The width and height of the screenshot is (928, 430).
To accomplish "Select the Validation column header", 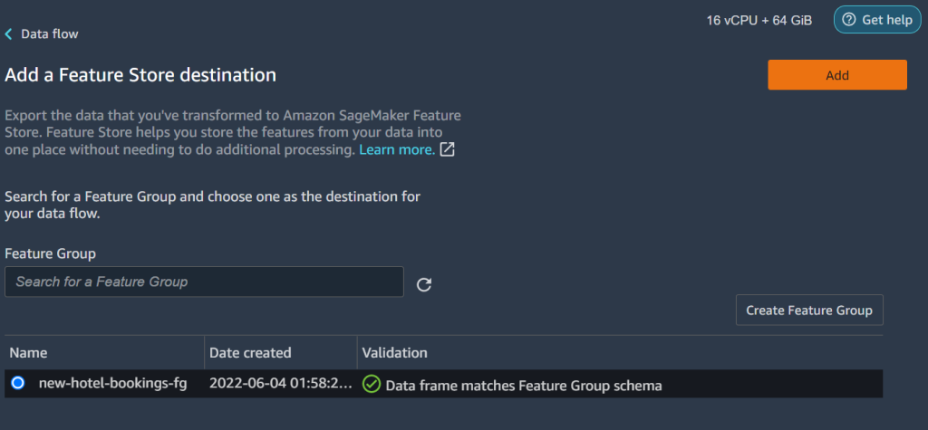I will (x=394, y=352).
